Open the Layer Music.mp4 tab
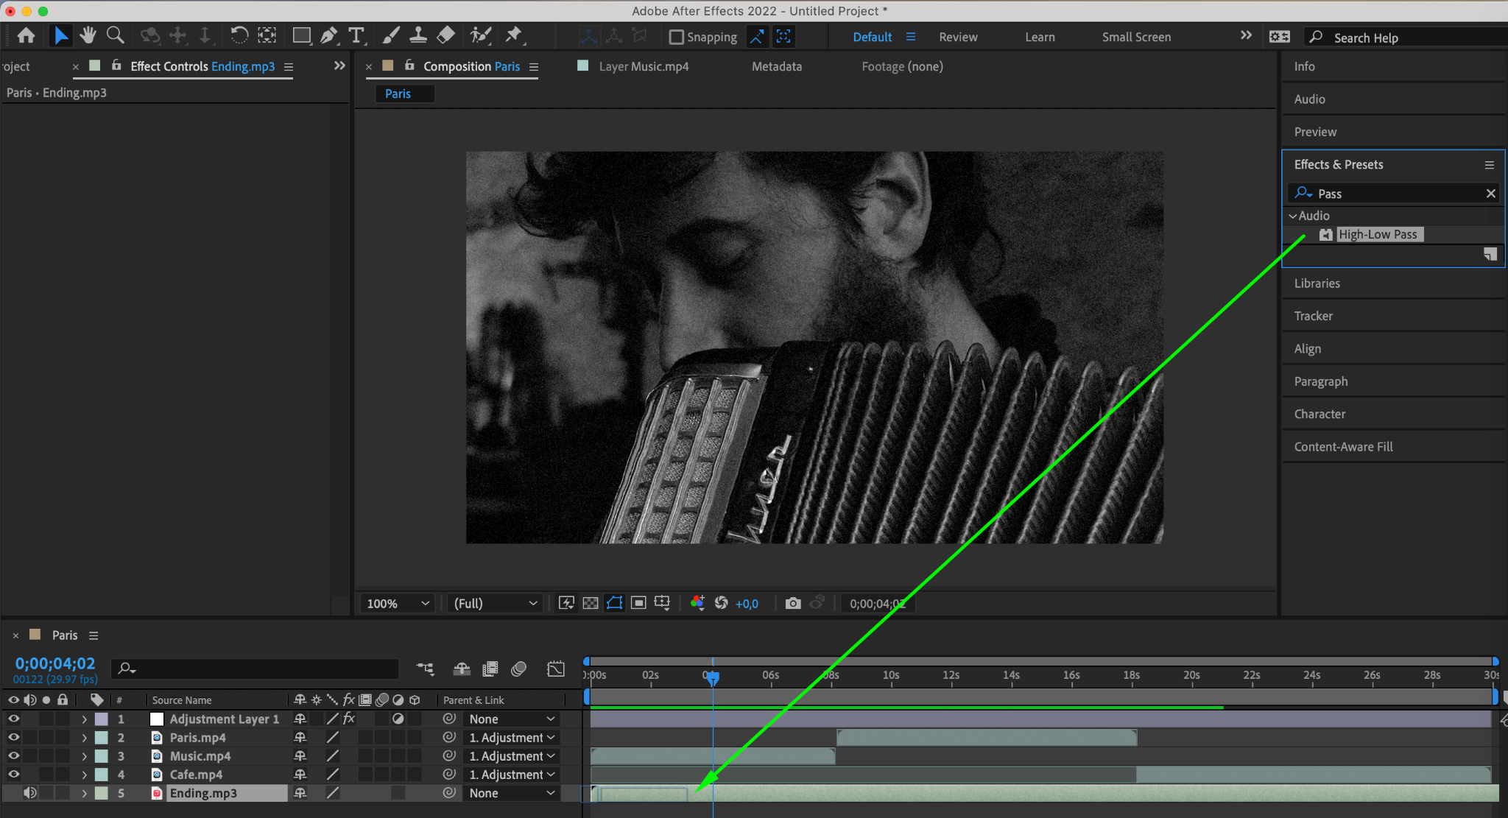The image size is (1508, 818). (x=643, y=66)
